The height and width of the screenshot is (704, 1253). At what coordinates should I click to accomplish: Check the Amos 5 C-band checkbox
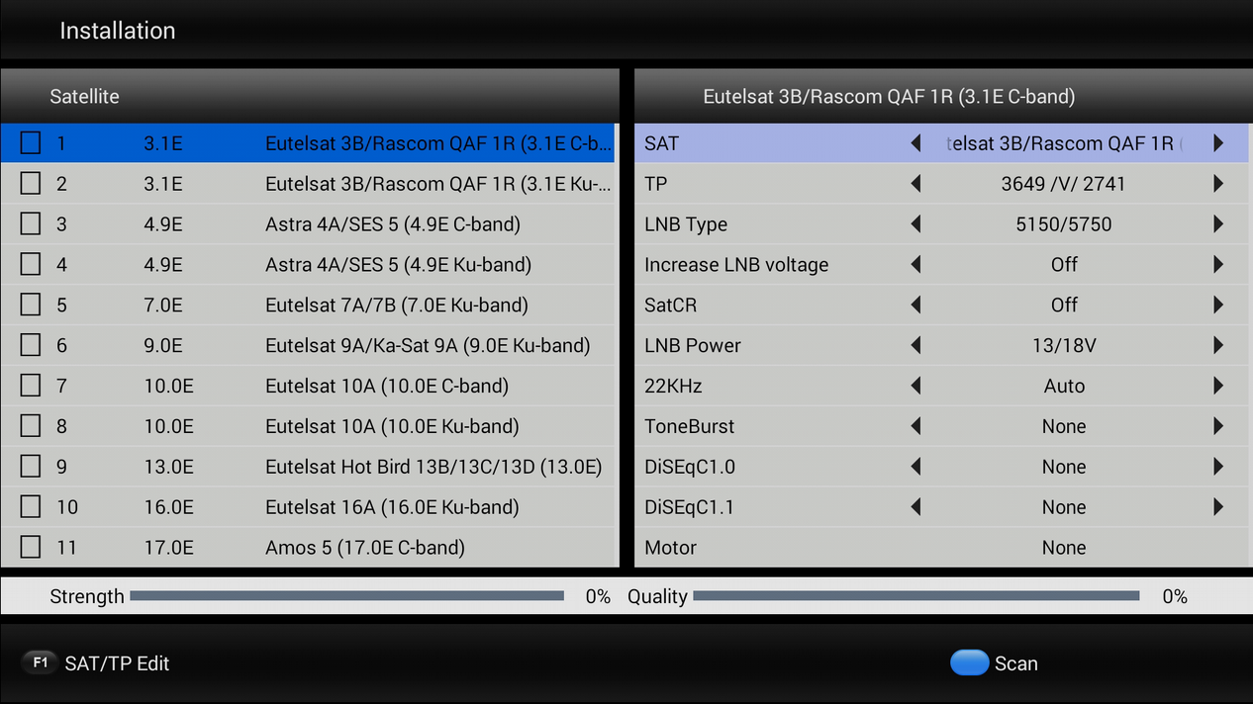[x=31, y=548]
